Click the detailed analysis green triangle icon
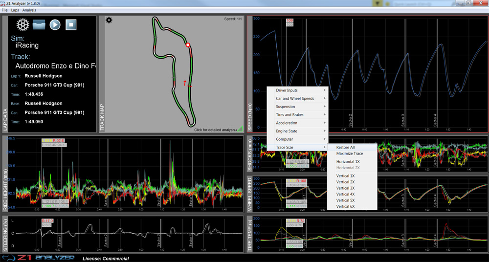The width and height of the screenshot is (489, 262). (240, 129)
